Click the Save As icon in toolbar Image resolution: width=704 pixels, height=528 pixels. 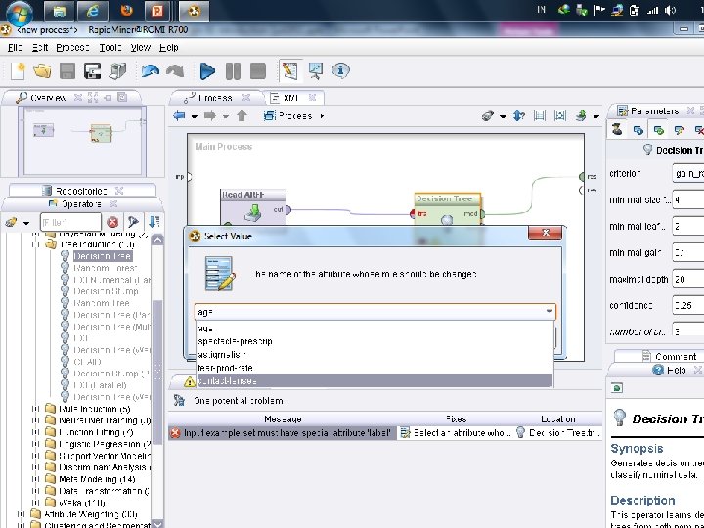[x=92, y=71]
